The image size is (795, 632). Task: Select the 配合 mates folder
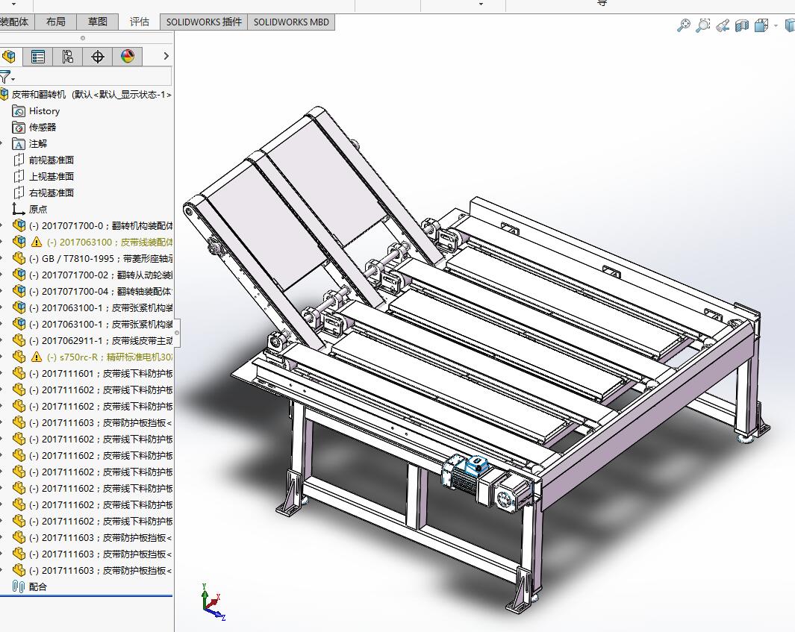pos(29,587)
